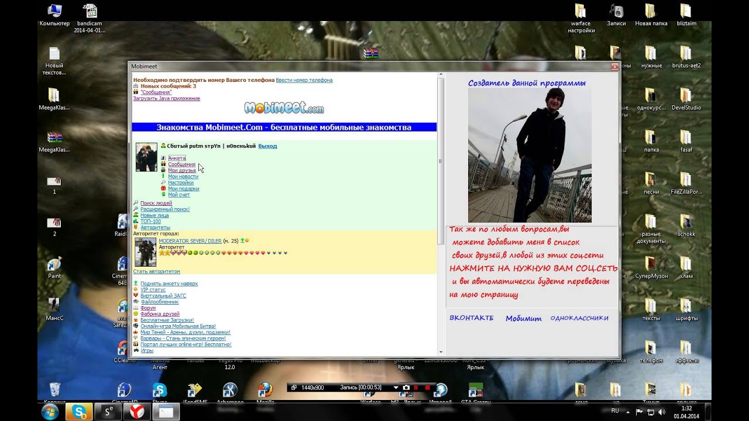This screenshot has width=749, height=421.
Task: Click the Ввести номер телефона link
Action: click(304, 80)
